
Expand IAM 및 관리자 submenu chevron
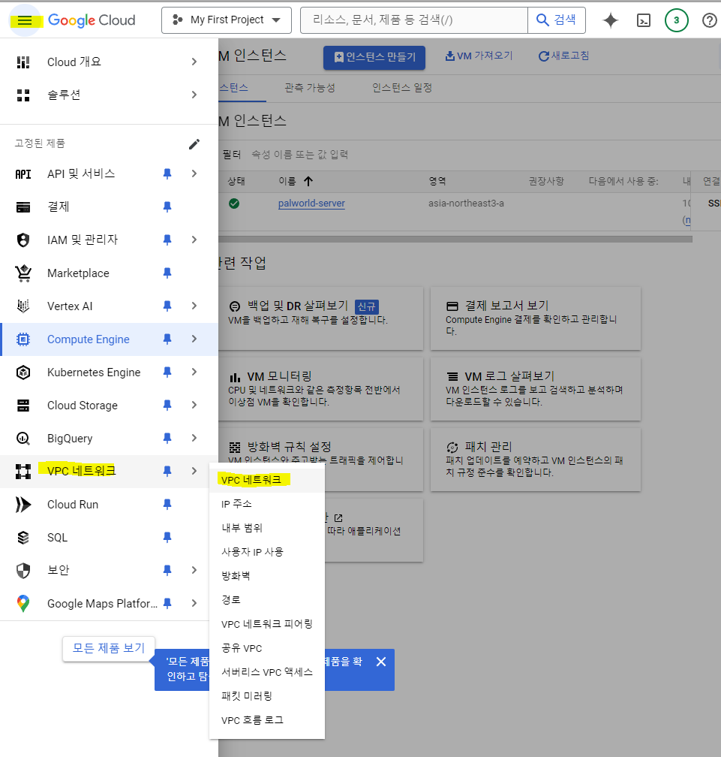pos(194,240)
